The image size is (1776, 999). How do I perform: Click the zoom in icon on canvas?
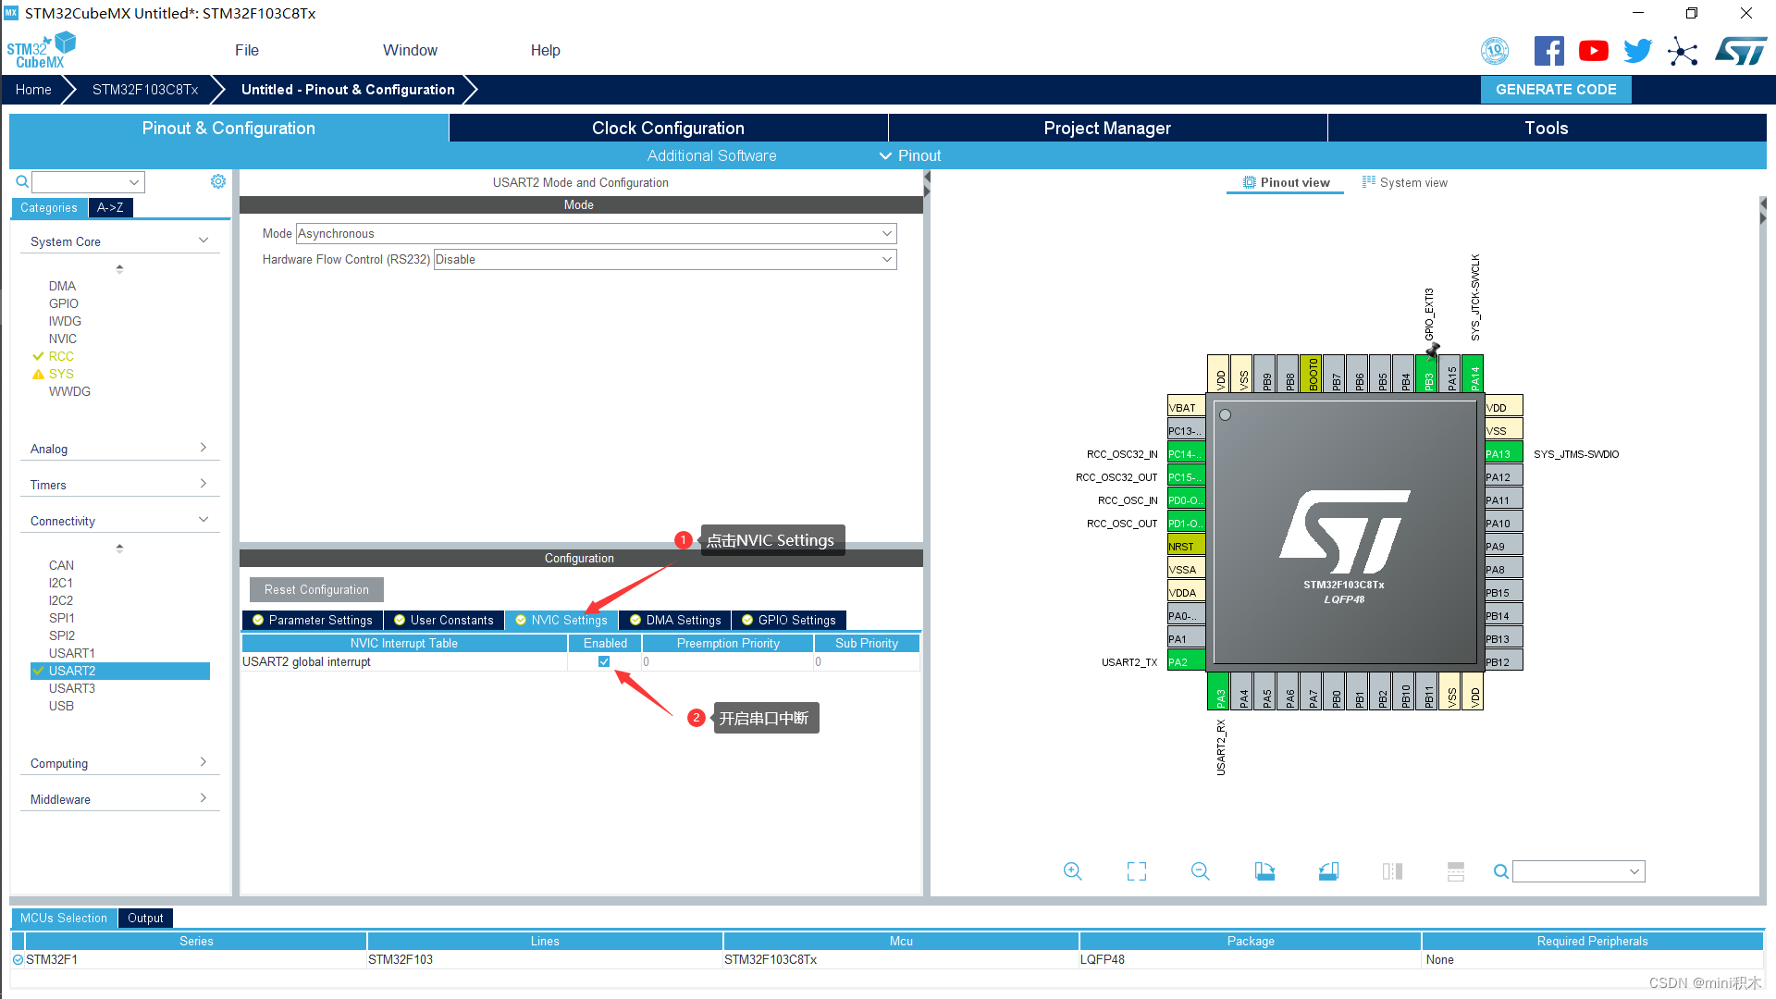pyautogui.click(x=1072, y=871)
